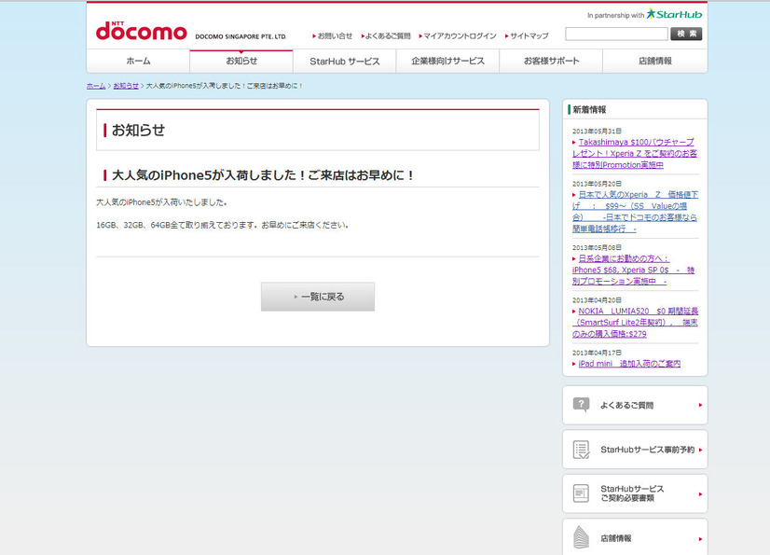The height and width of the screenshot is (555, 770).
Task: Open StarHub サービス navigation tab
Action: [345, 61]
